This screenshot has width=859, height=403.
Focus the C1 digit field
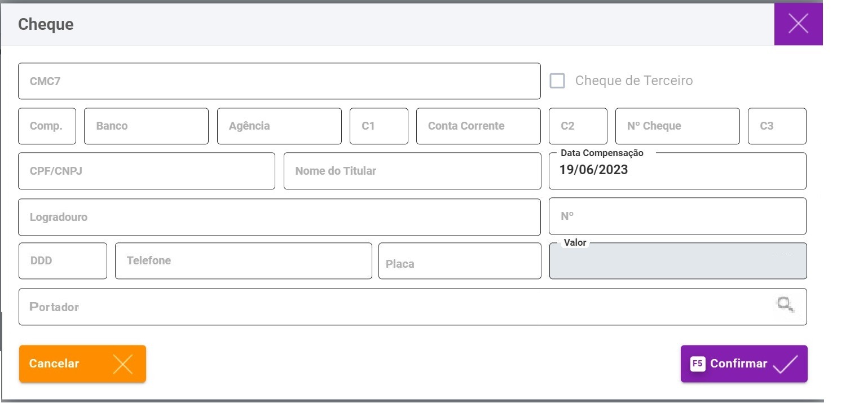coord(378,126)
